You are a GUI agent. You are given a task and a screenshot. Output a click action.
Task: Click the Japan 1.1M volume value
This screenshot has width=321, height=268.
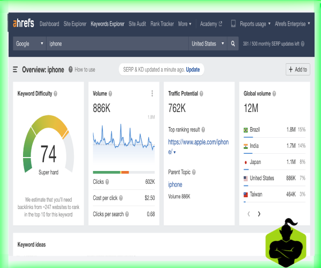[291, 162]
